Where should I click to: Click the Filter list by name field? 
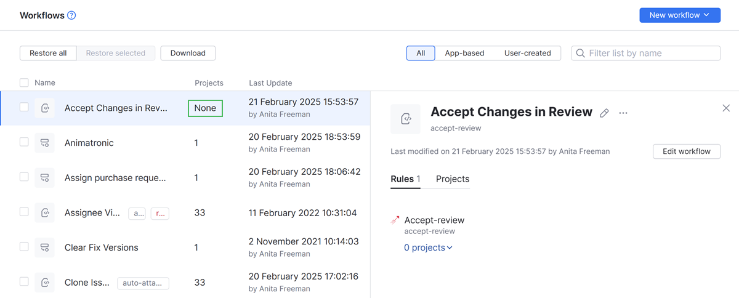tap(652, 54)
